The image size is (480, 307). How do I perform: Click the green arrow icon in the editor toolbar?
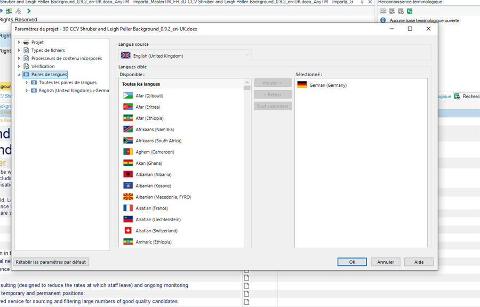[29, 11]
